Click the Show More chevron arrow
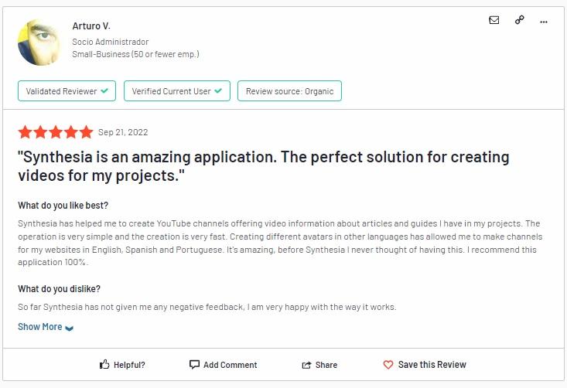Viewport: 567px width, 388px height. pyautogui.click(x=69, y=328)
